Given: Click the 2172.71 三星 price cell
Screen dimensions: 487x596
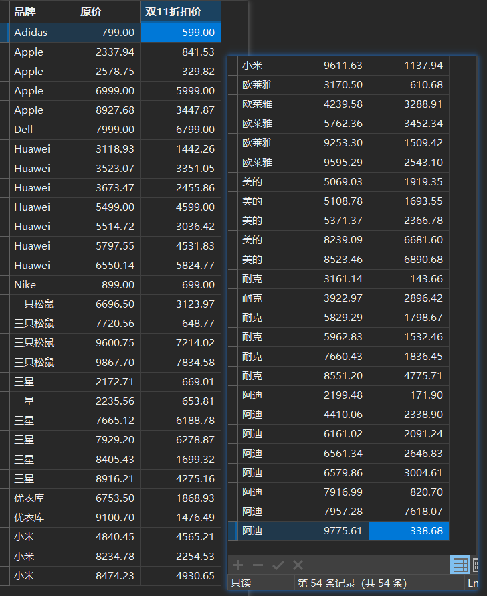Looking at the screenshot, I should pos(108,382).
